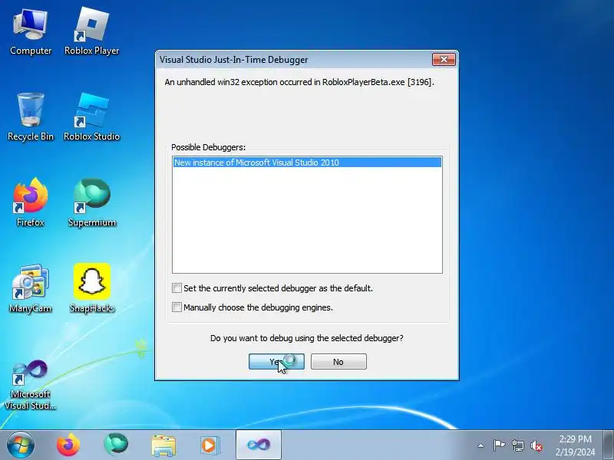Click No to decline debugging
Image resolution: width=614 pixels, height=460 pixels.
(338, 362)
